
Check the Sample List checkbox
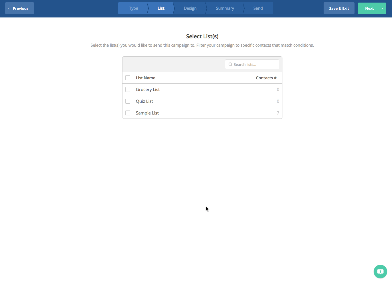pyautogui.click(x=128, y=113)
